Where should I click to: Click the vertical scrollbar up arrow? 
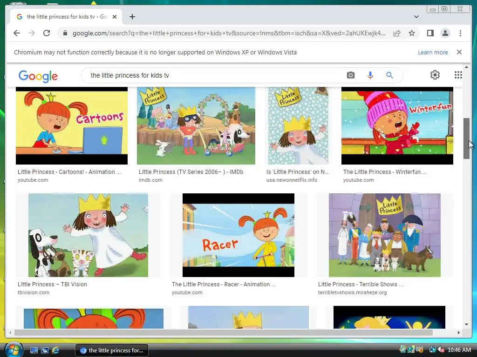pyautogui.click(x=466, y=67)
